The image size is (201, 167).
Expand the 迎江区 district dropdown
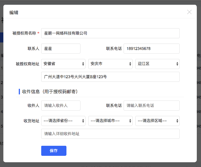157,64
